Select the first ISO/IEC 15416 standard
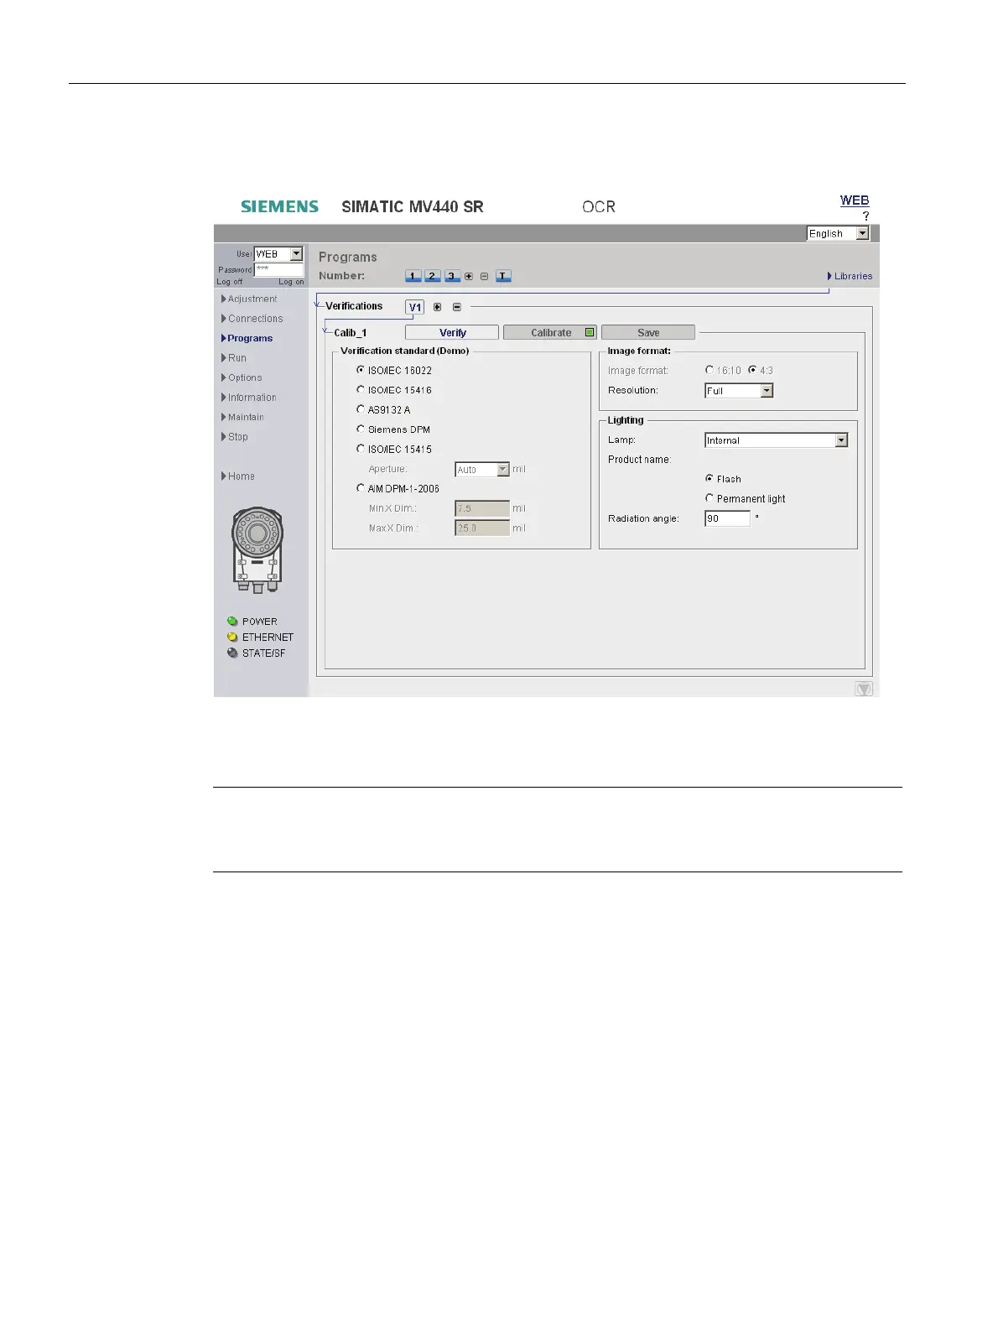998x1332 pixels. [x=361, y=390]
